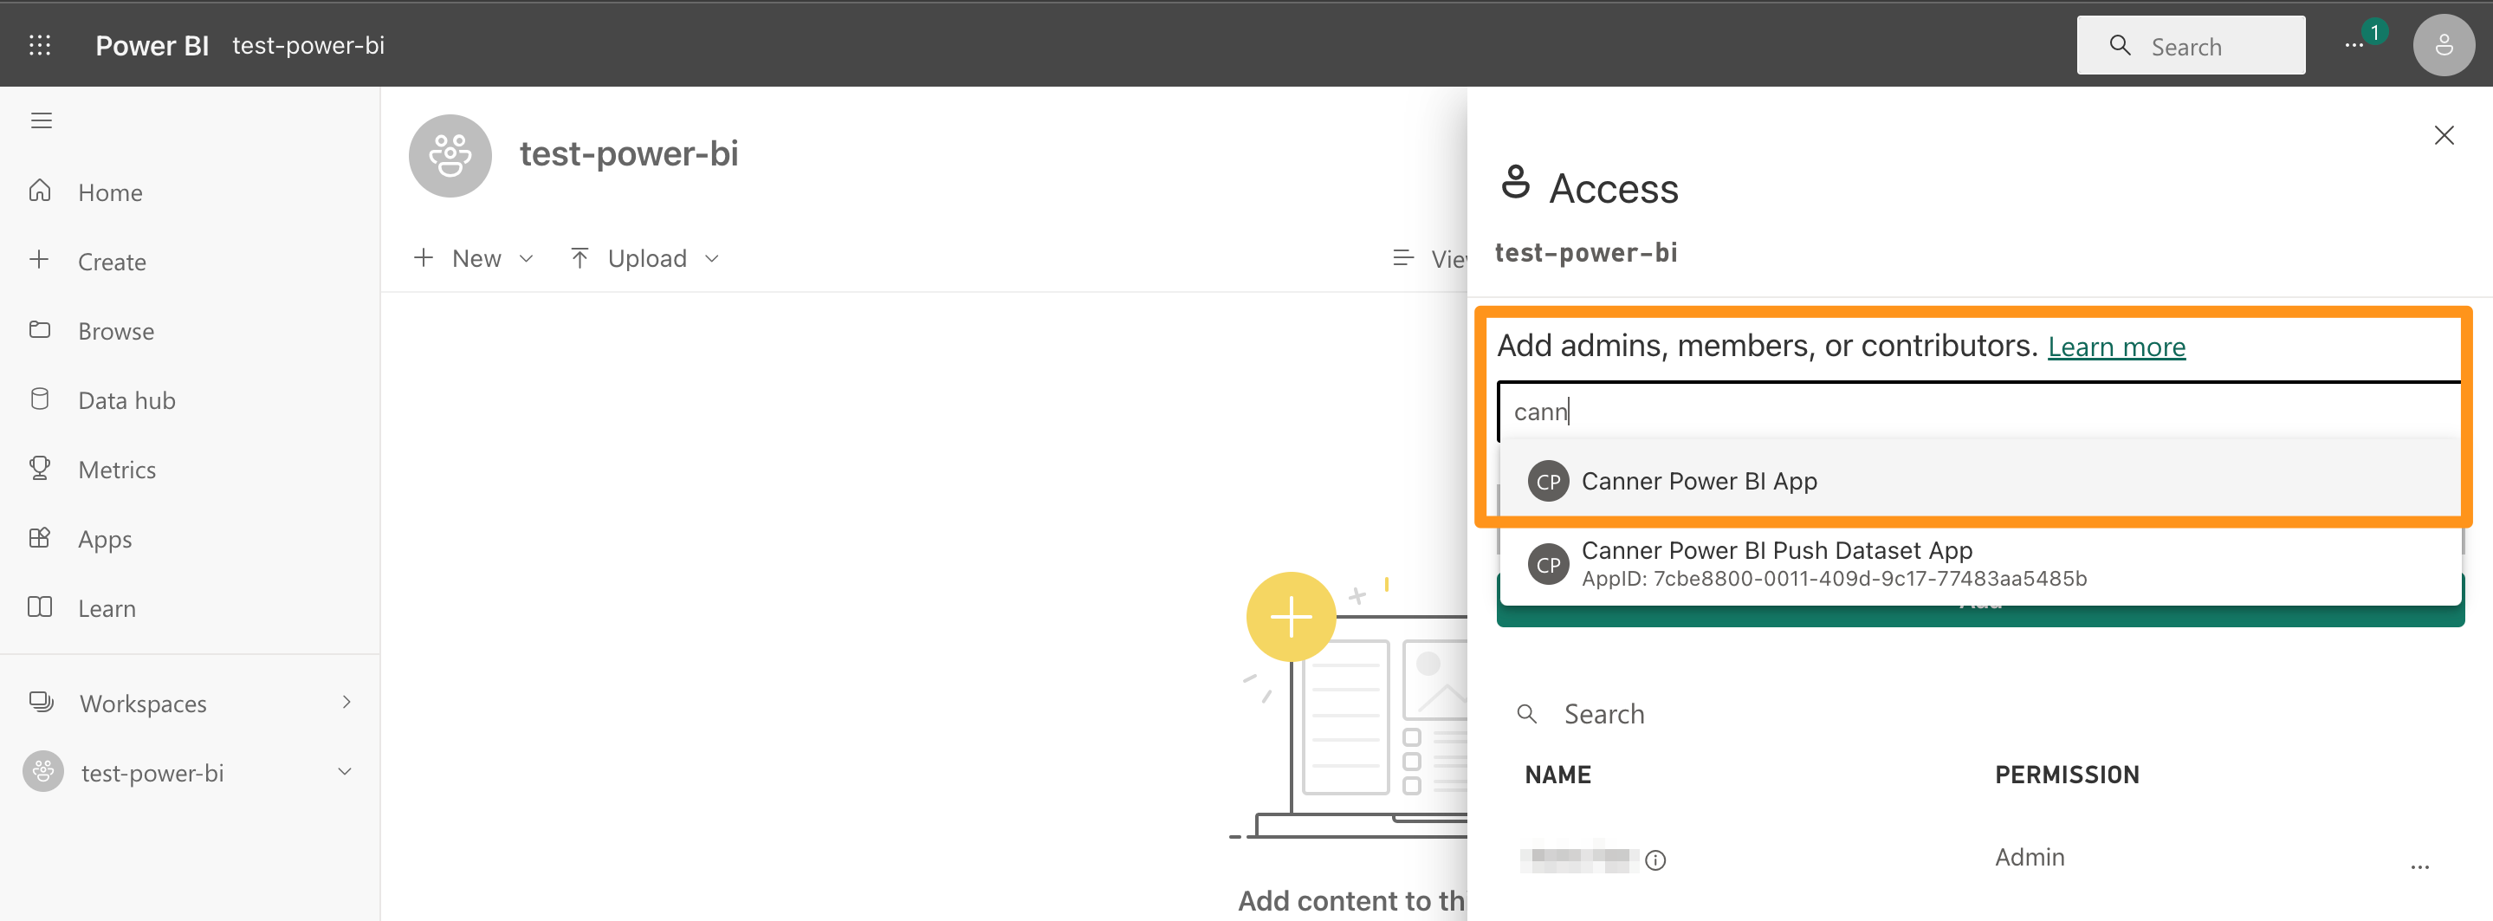
Task: Open the Workspaces icon in sidebar
Action: click(x=41, y=701)
